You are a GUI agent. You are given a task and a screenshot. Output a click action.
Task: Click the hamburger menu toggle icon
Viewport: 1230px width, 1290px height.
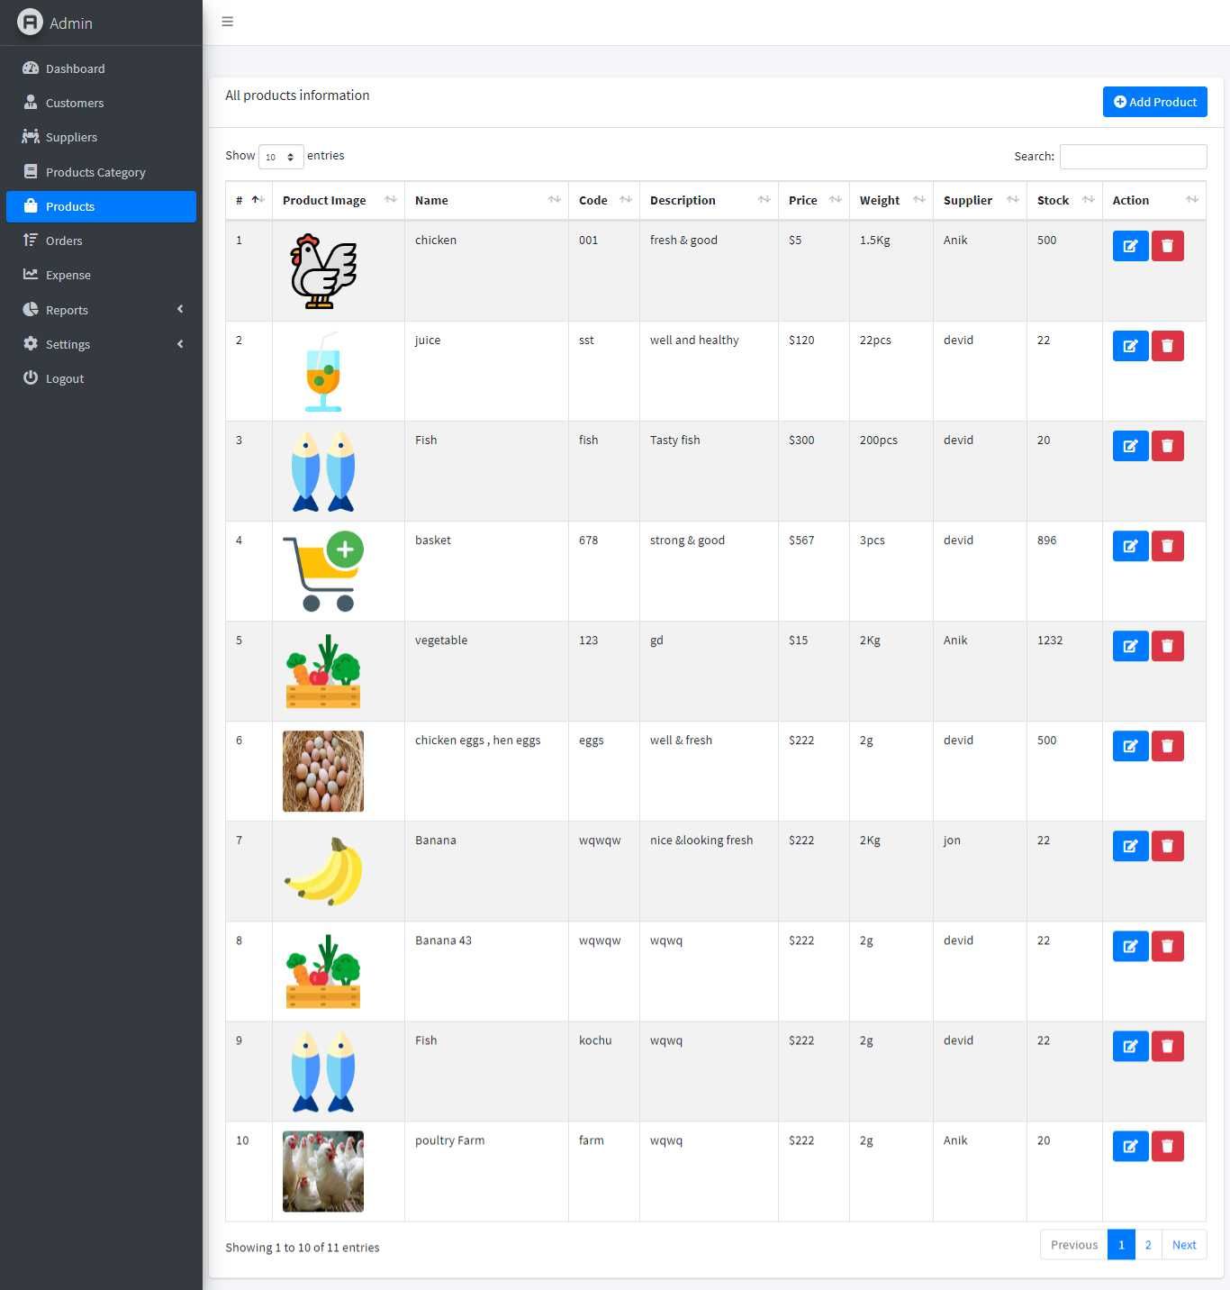click(x=227, y=22)
